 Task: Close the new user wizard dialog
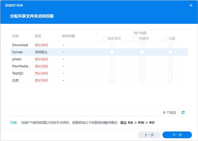point(191,5)
